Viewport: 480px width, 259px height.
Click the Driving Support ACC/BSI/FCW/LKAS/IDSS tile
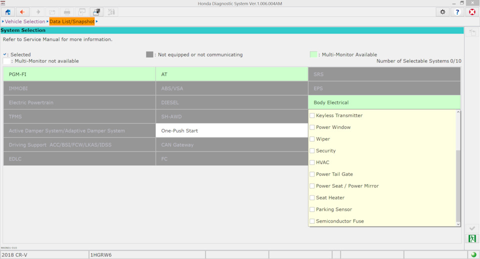(79, 144)
